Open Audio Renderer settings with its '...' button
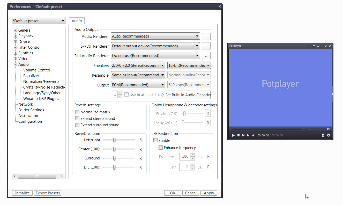The width and height of the screenshot is (343, 205). coord(206,36)
